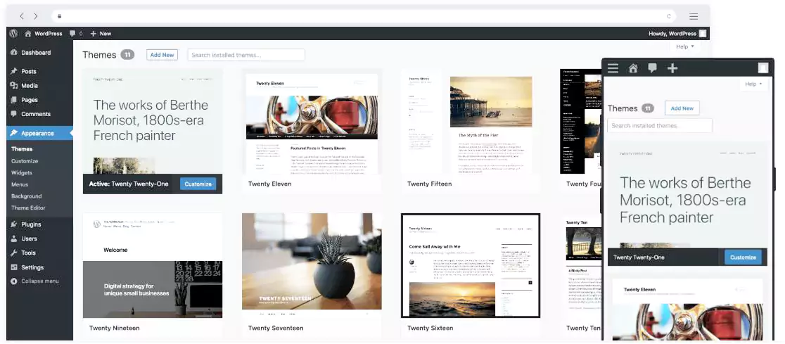Expand the Help dropdown in the desktop view
This screenshot has height=344, width=785.
685,46
